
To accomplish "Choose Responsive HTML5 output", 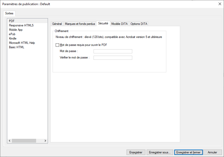I will 21,25.
